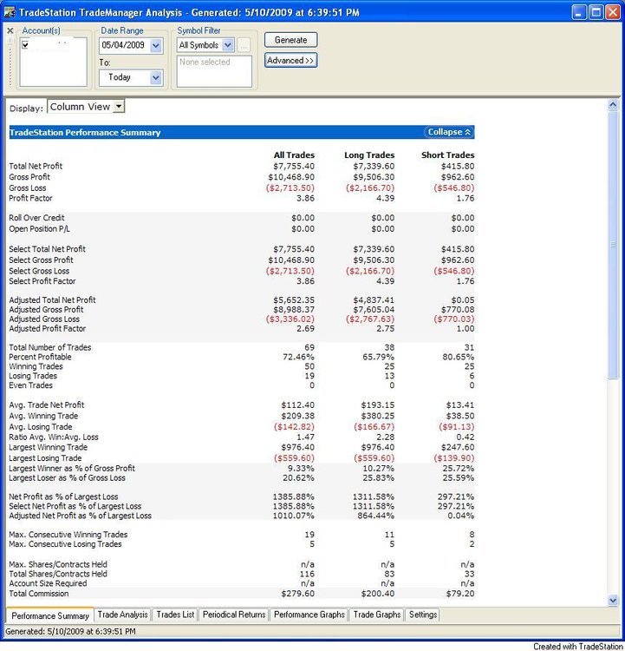Click the Avg. Winning Trade $209.38 value

[x=298, y=416]
